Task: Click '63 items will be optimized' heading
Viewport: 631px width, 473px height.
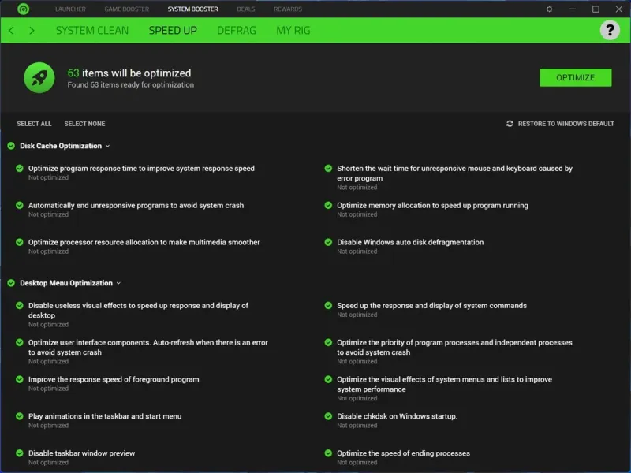Action: (x=129, y=73)
